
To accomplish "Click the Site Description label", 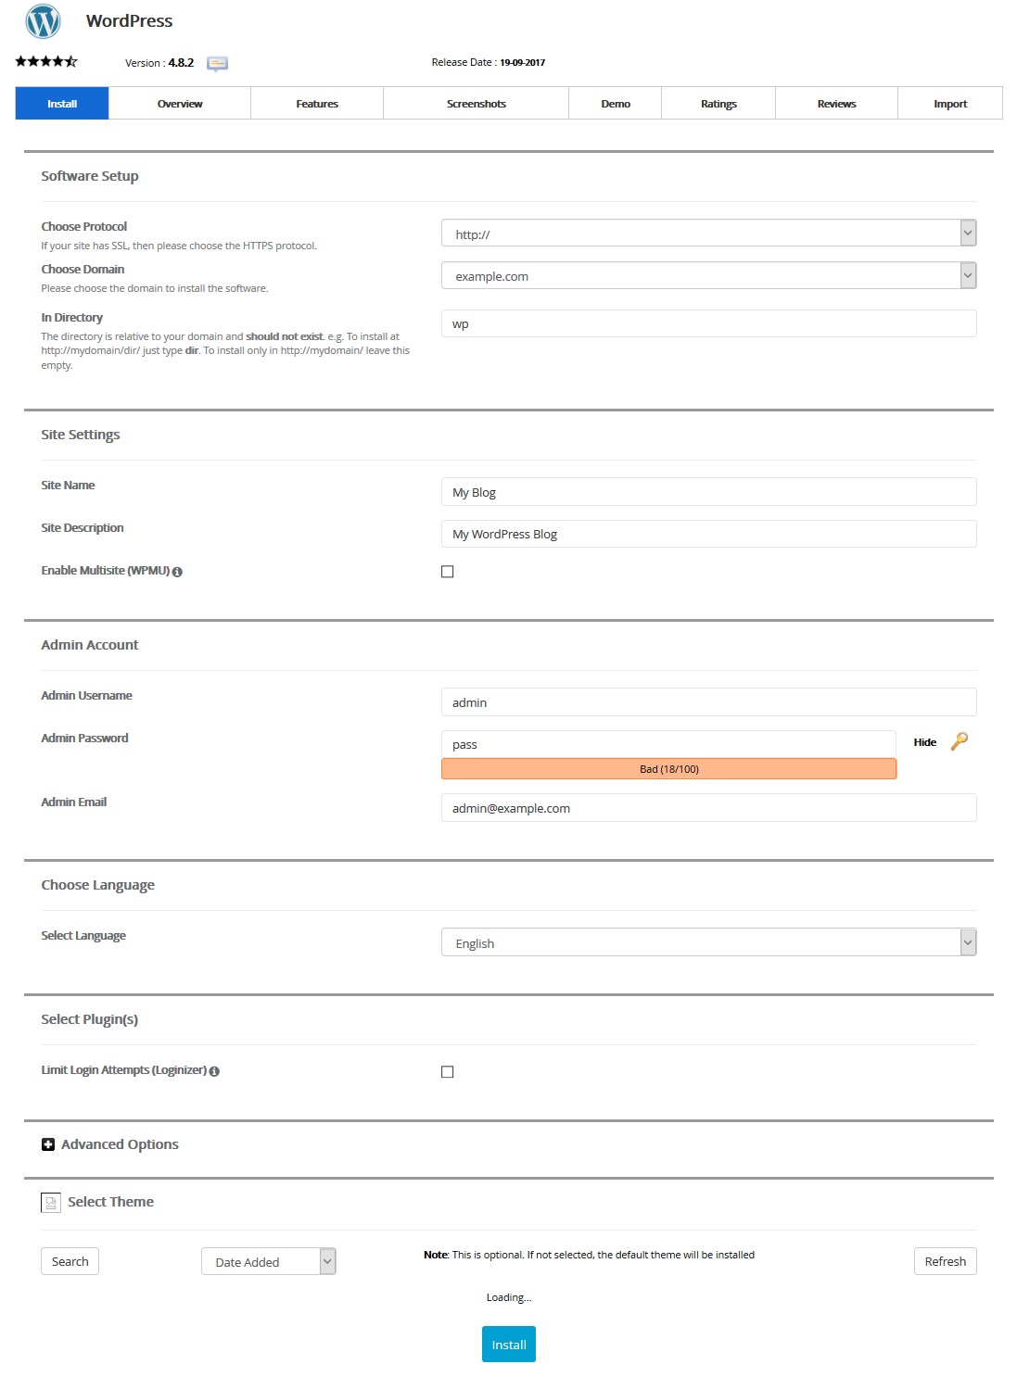I will coord(83,528).
